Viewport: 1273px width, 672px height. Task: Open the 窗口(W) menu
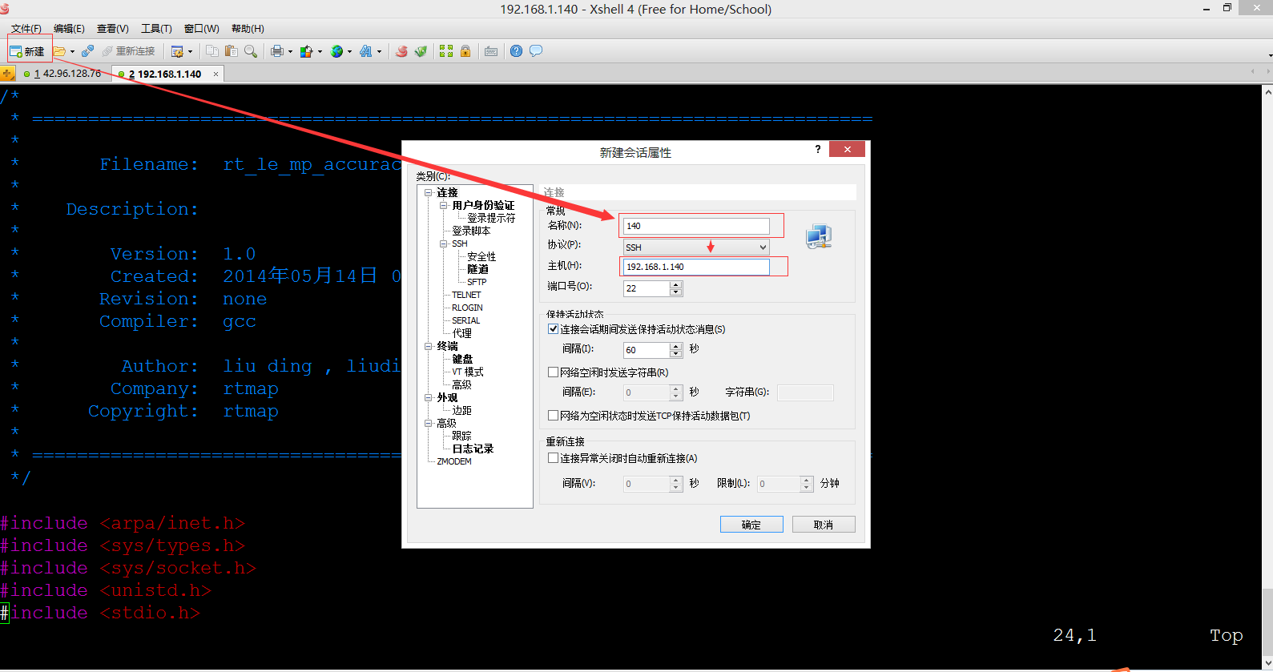tap(201, 29)
